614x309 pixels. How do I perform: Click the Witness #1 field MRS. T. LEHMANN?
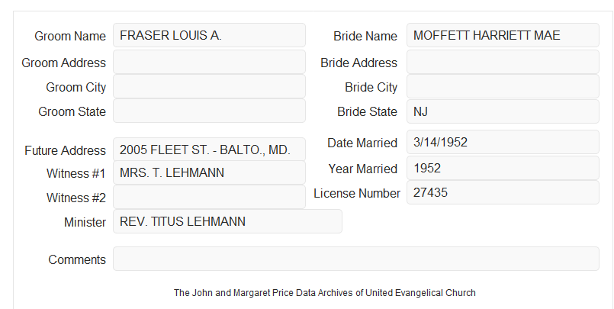point(209,172)
